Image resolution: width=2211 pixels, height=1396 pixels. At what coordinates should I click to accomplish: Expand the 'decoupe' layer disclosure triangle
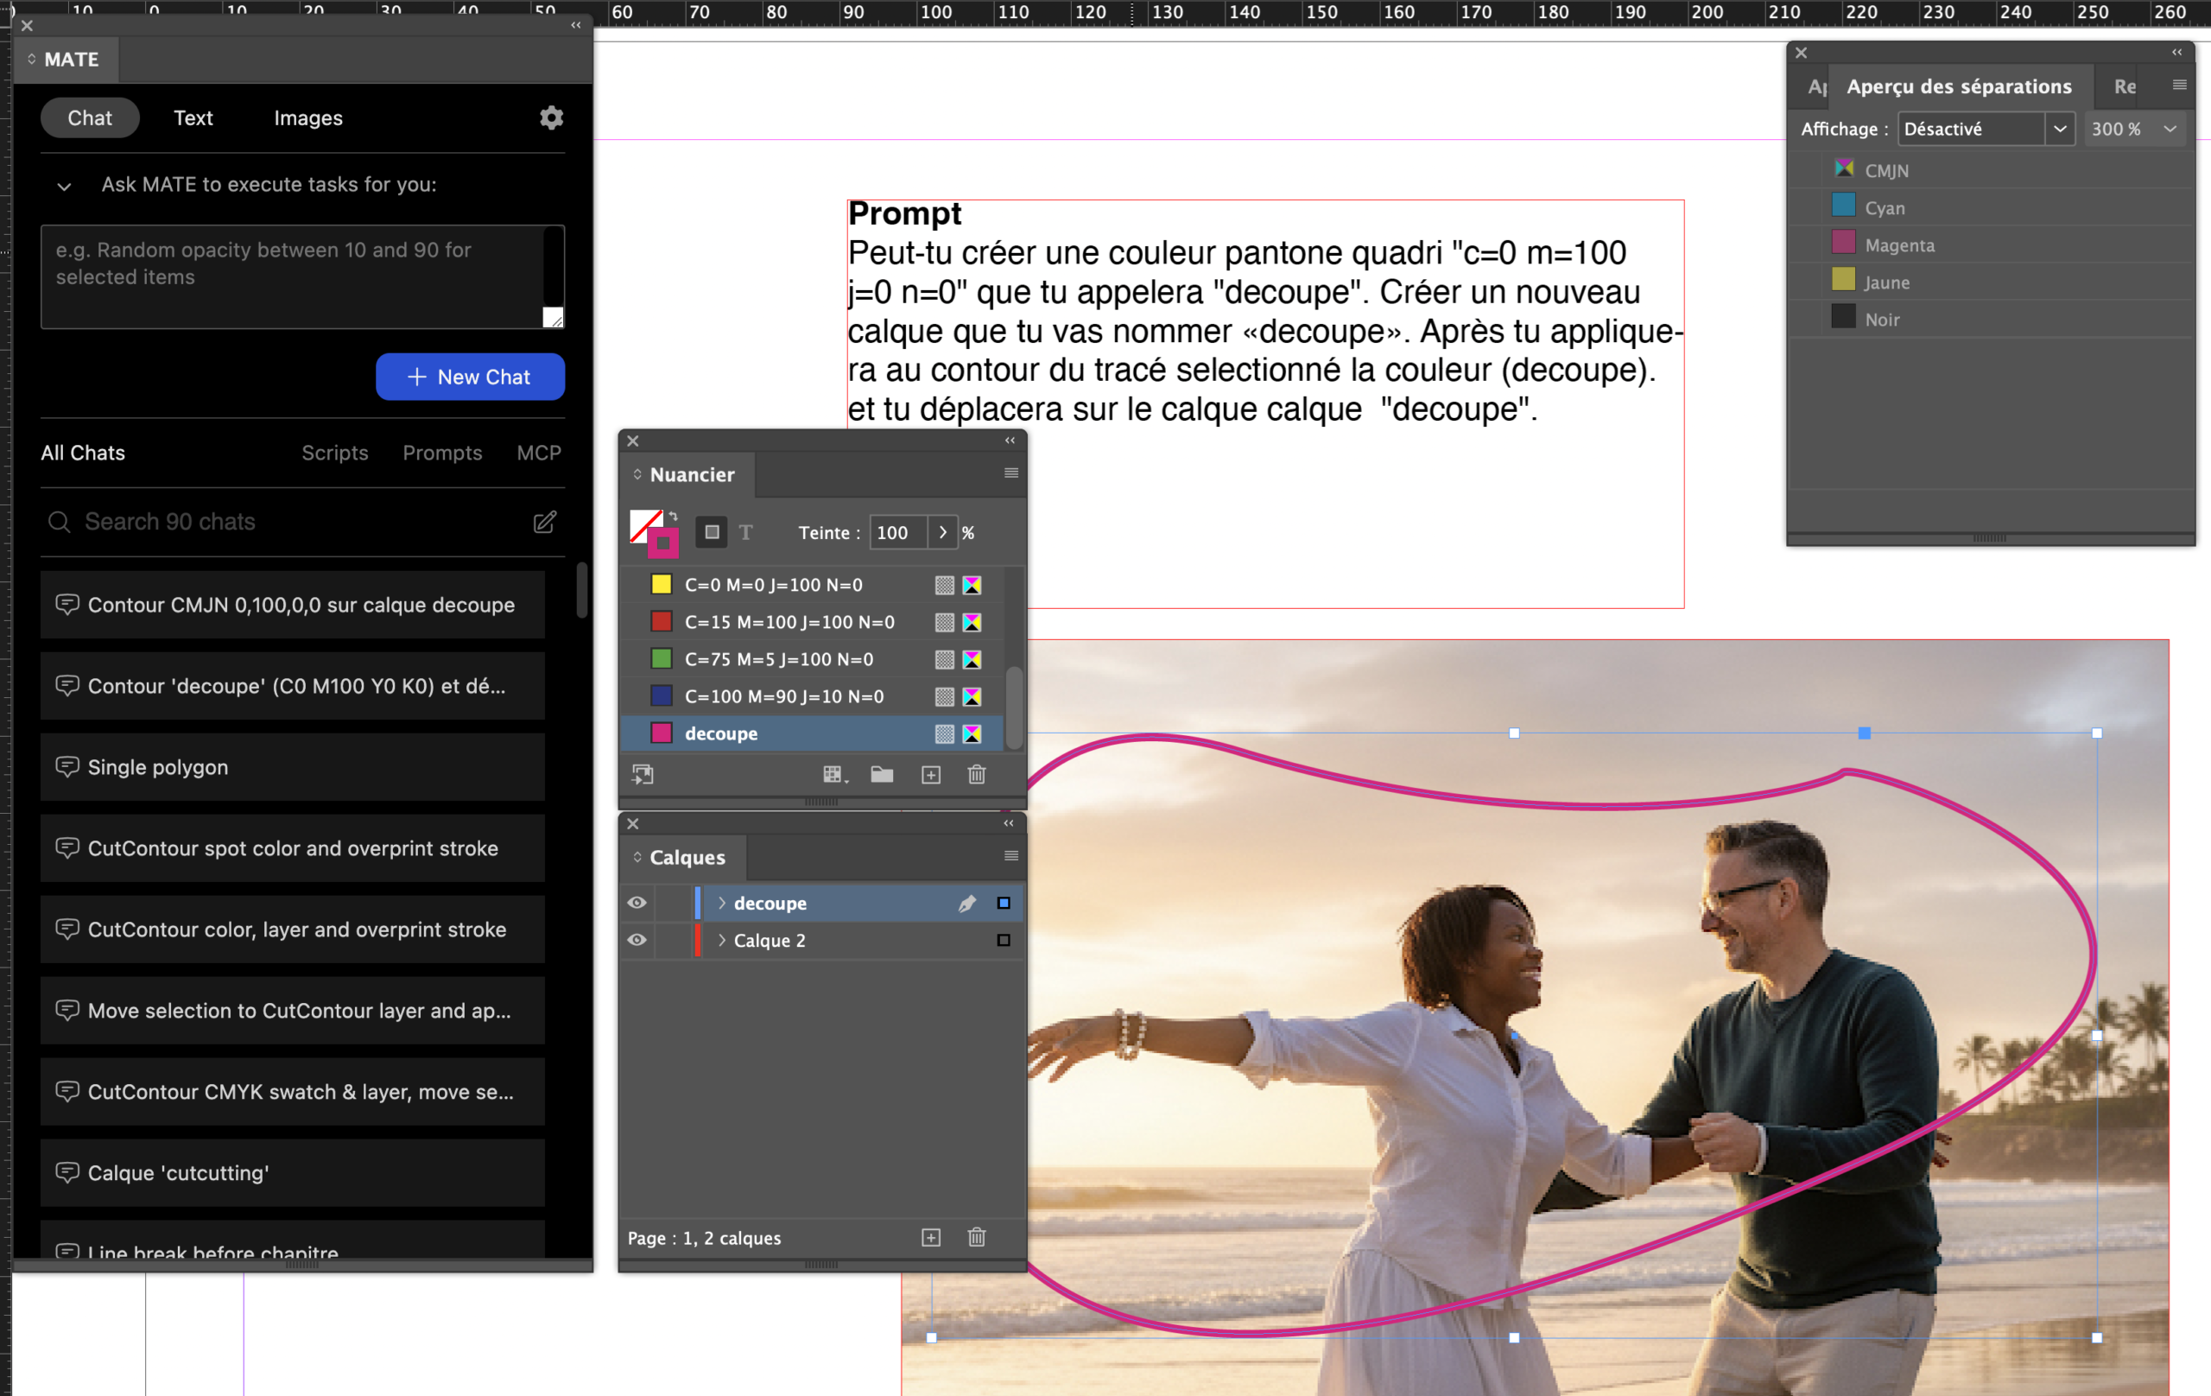click(x=722, y=903)
